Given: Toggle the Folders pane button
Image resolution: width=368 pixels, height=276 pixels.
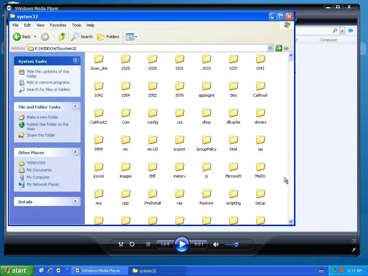Looking at the screenshot, I should [108, 37].
